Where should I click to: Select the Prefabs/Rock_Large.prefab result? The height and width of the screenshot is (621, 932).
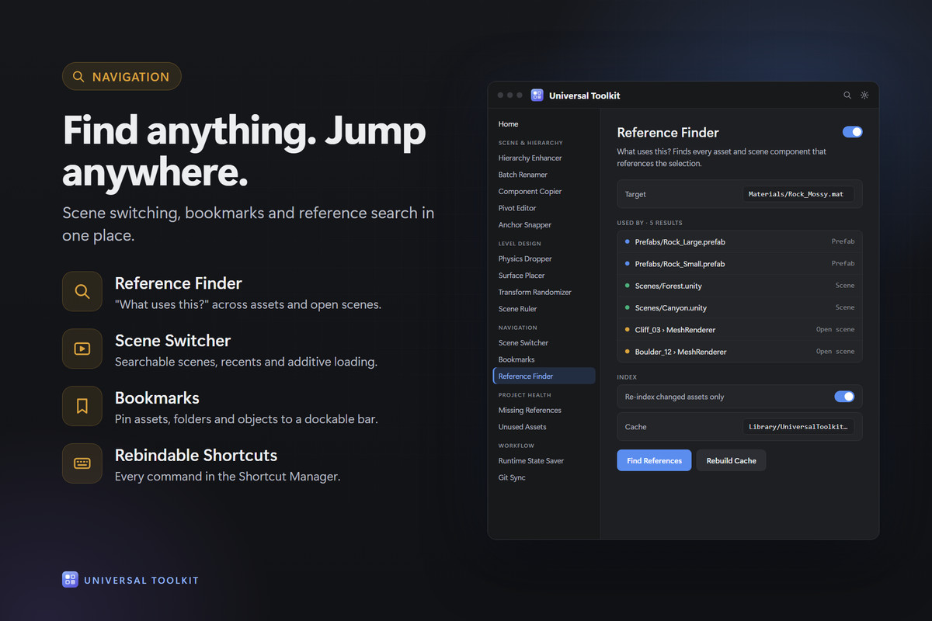739,242
